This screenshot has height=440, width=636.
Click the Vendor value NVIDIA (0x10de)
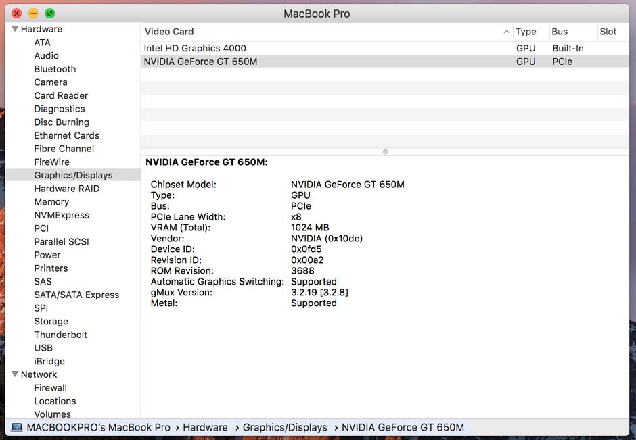coord(327,238)
